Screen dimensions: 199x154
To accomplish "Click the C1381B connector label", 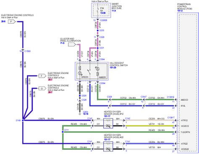I will 170,97.
